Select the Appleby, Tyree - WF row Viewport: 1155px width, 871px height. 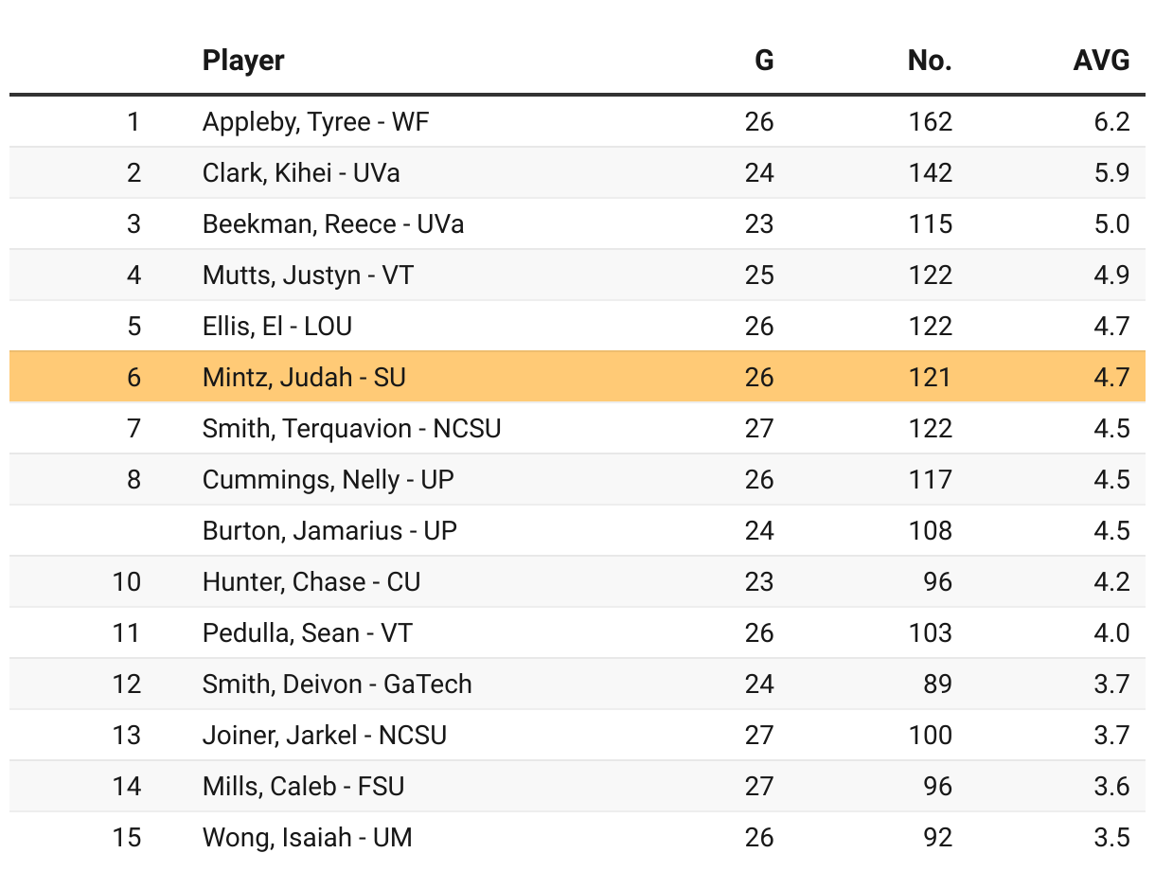click(x=577, y=121)
